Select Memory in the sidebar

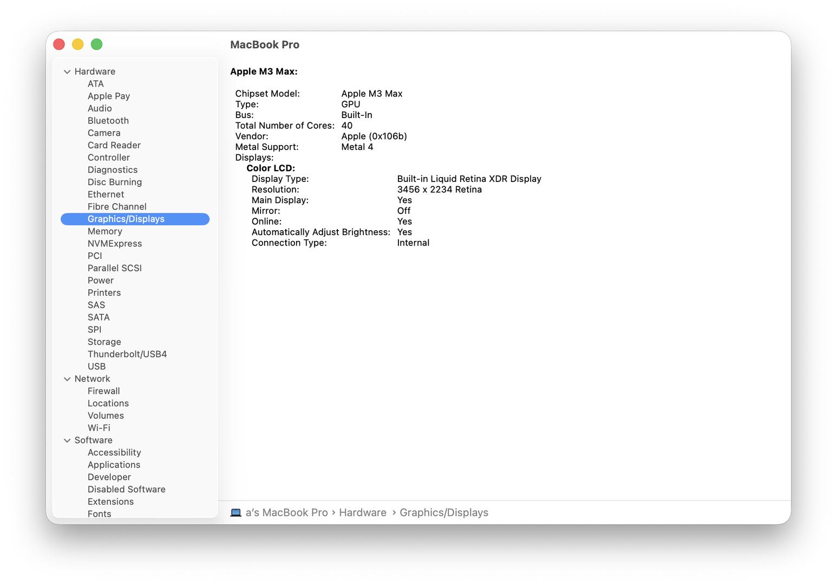click(104, 231)
